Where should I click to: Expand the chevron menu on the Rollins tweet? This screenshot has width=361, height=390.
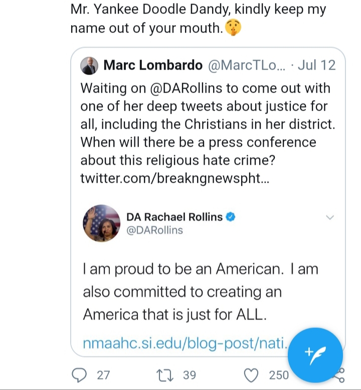[329, 217]
